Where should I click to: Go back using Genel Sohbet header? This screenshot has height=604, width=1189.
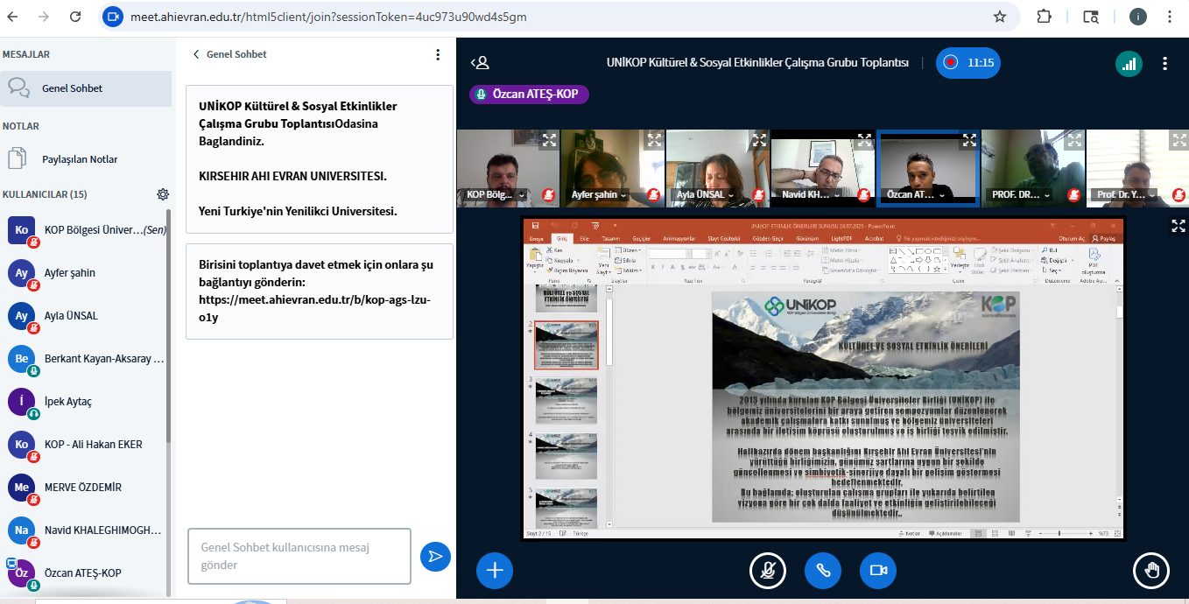pos(229,54)
